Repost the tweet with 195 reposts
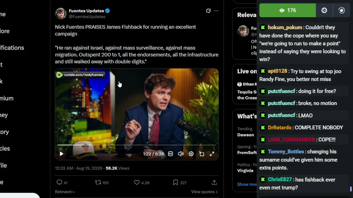The height and width of the screenshot is (198, 353). pos(98,182)
